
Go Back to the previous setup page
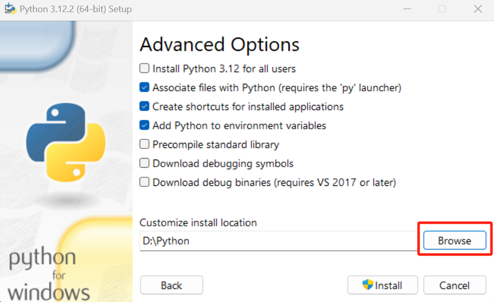171,285
